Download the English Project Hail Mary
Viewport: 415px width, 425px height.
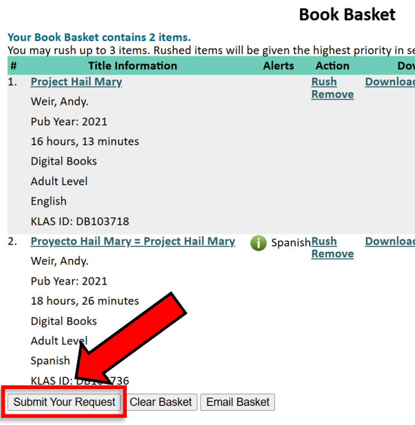point(390,82)
